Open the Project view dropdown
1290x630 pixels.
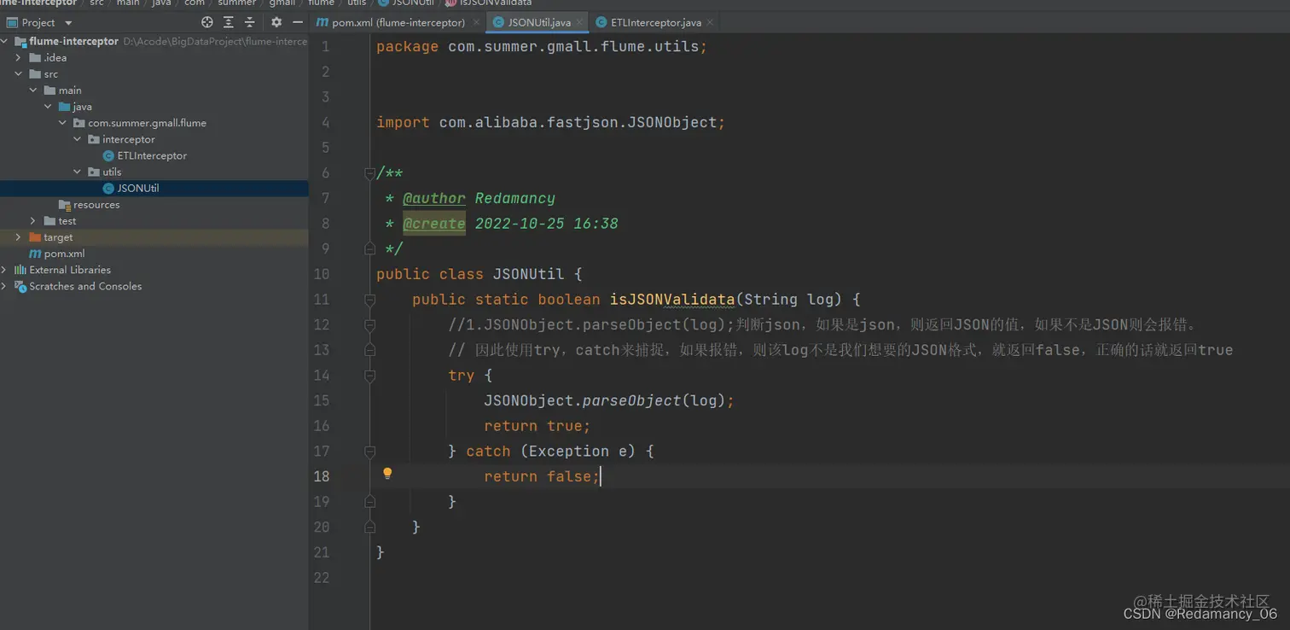pos(68,23)
